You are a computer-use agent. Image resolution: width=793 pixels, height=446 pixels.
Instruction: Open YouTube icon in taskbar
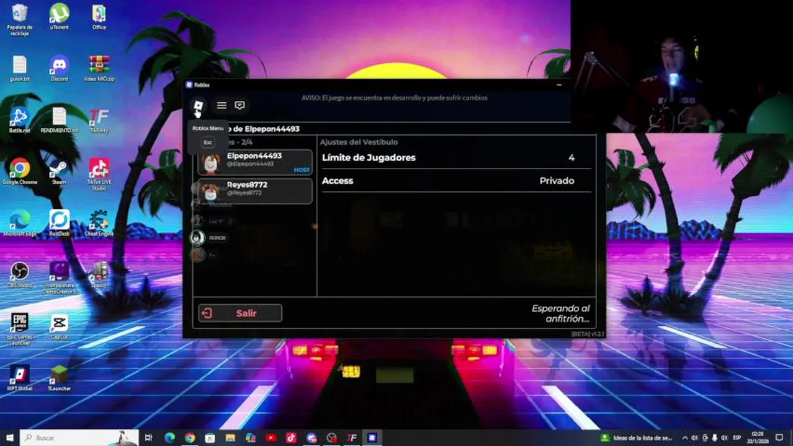tap(271, 437)
